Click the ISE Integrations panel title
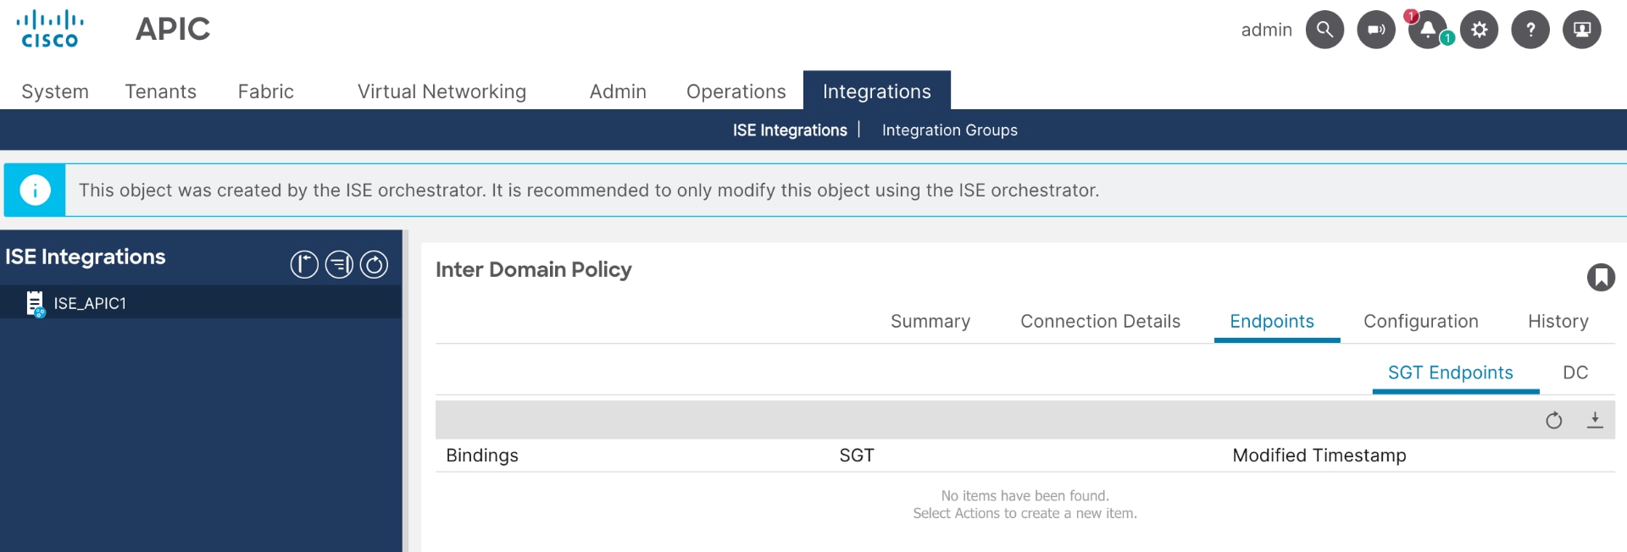Viewport: 1627px width, 552px height. [x=86, y=257]
